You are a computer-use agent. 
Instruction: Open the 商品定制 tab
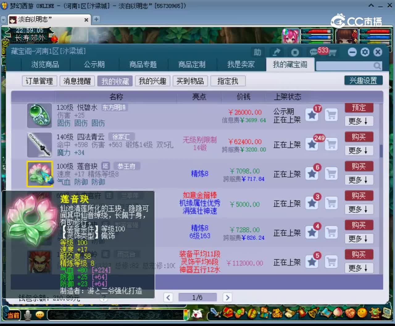[192, 65]
